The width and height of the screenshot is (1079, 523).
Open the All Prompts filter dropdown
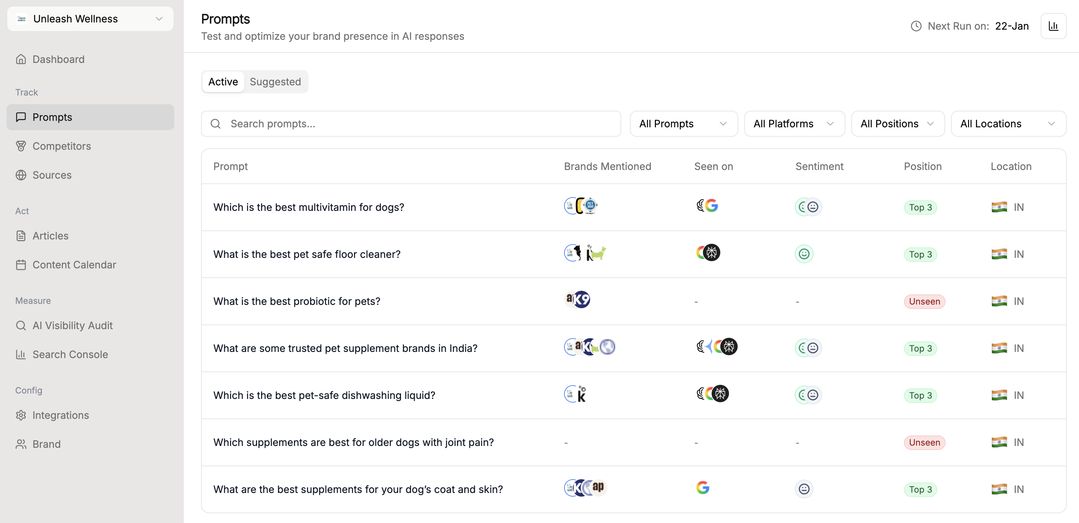(x=683, y=124)
